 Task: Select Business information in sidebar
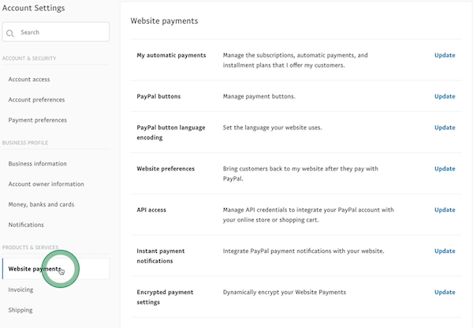click(37, 163)
